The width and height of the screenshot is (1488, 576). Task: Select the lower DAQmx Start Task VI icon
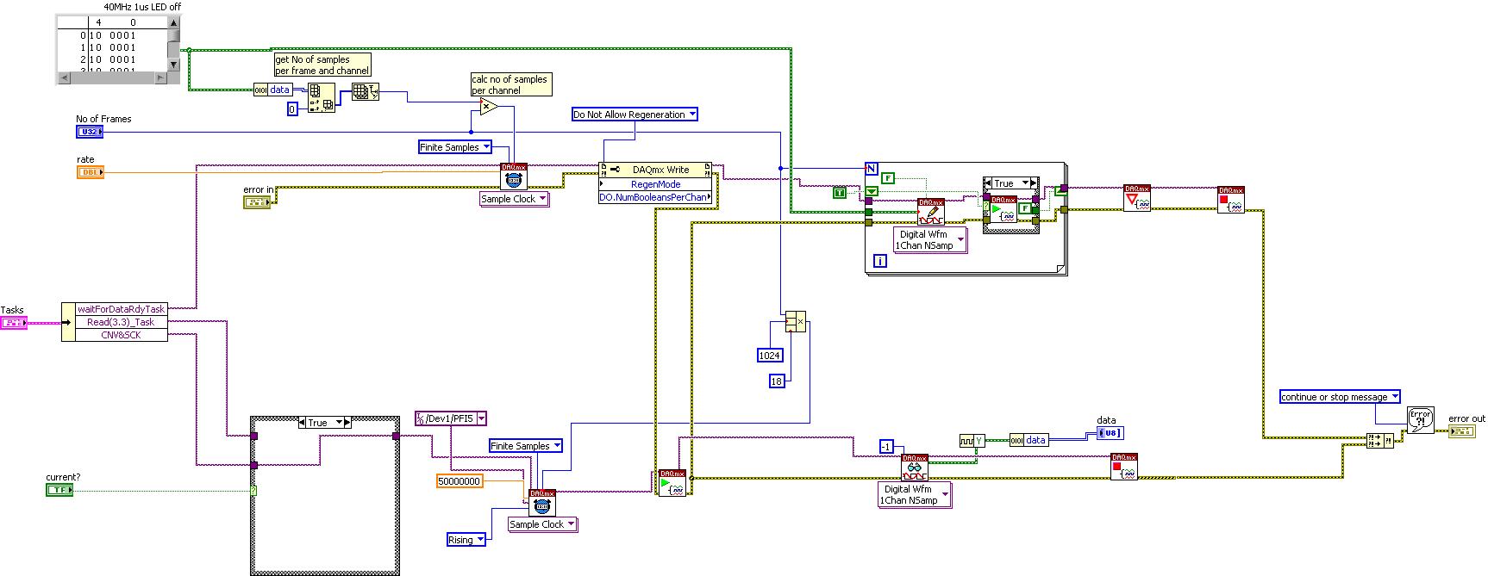(672, 483)
